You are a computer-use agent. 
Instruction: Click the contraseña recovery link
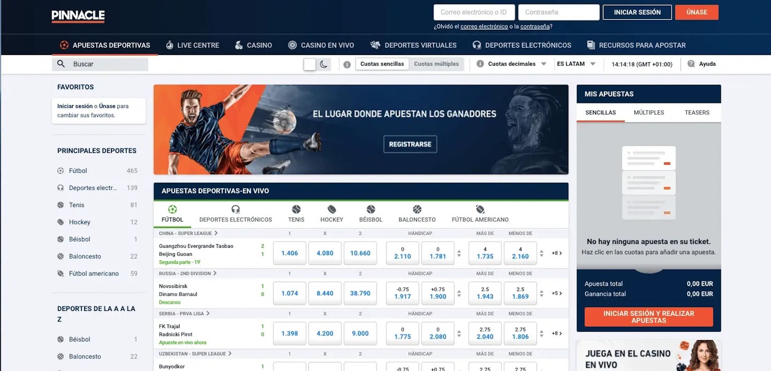[535, 26]
